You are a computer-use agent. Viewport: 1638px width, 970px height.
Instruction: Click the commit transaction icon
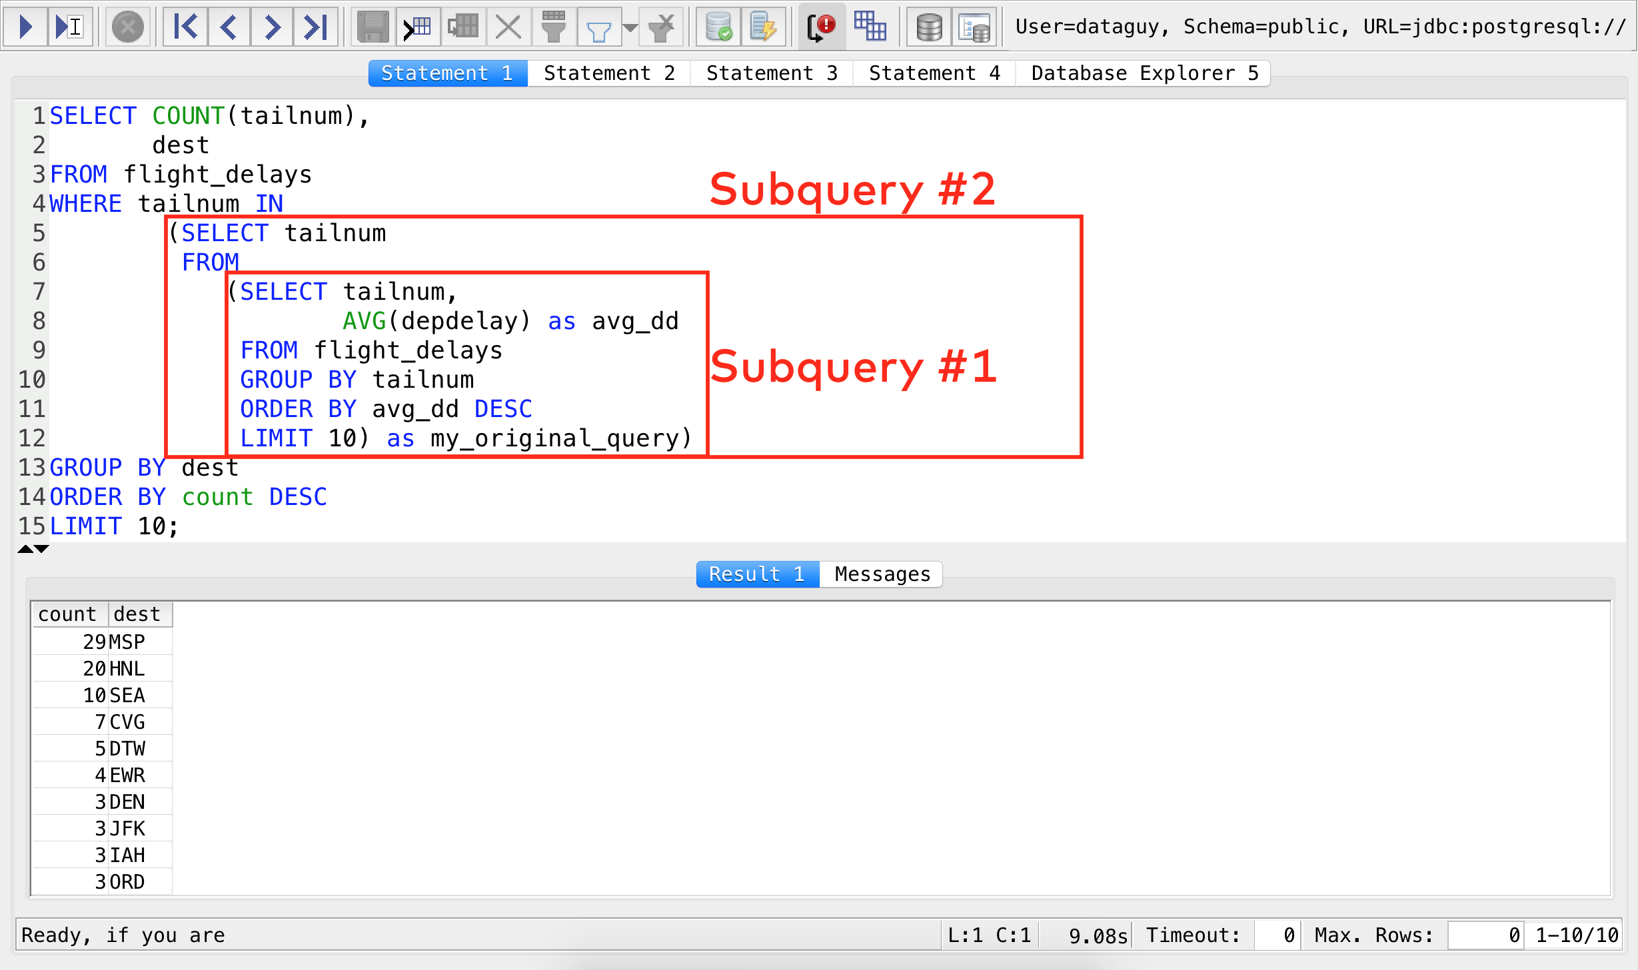tap(716, 24)
